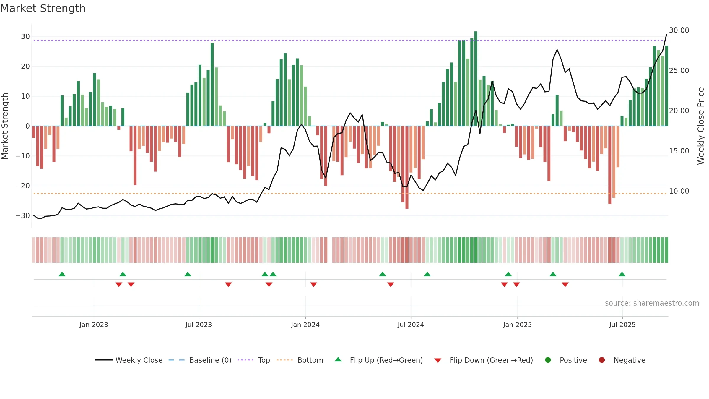Click the 20.00 price tick label
This screenshot has height=399, width=709.
click(679, 111)
